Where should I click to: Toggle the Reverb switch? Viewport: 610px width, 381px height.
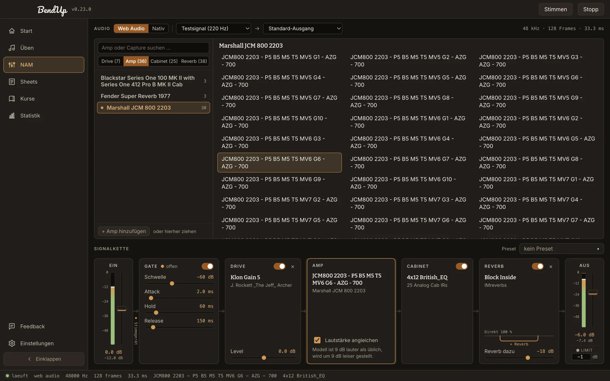(537, 266)
